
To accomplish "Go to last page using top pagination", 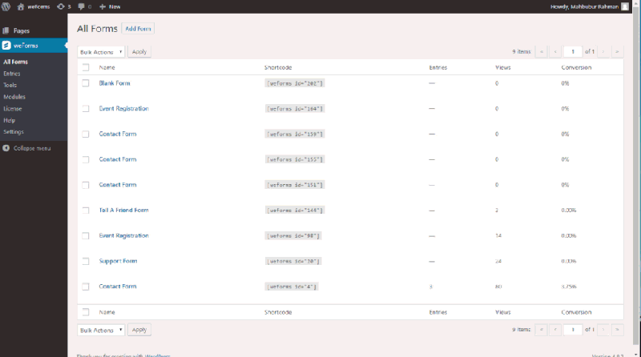I will pos(617,51).
